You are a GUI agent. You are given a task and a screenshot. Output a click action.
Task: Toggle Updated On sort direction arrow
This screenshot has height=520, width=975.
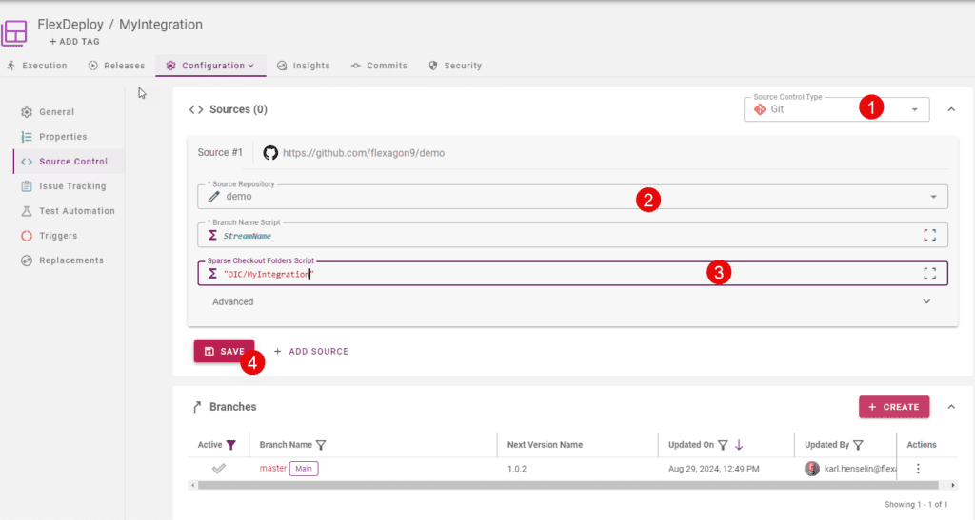tap(739, 445)
